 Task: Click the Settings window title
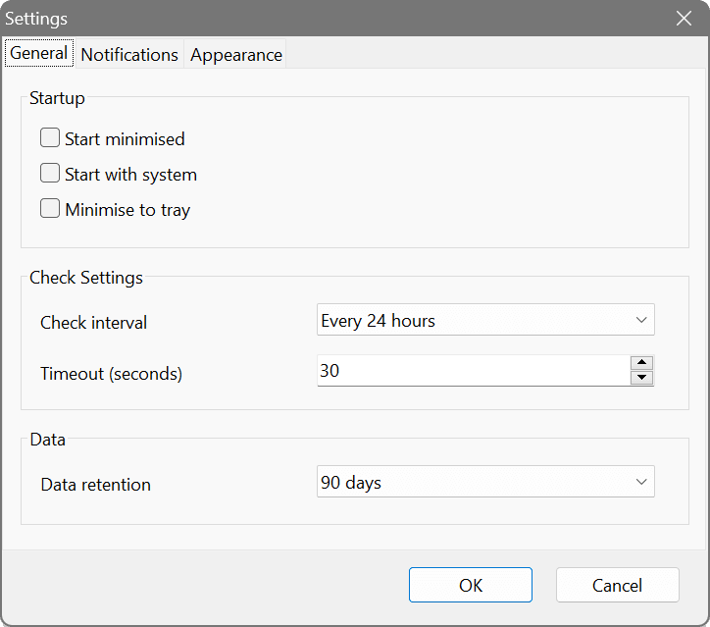(x=36, y=19)
